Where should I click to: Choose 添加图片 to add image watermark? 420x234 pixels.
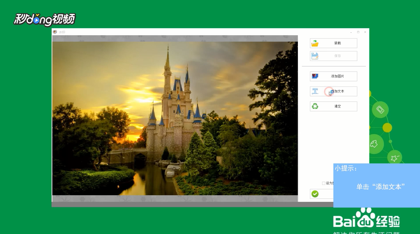point(333,76)
